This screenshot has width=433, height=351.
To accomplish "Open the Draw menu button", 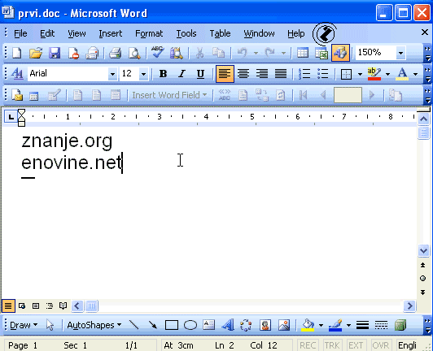I will coord(24,325).
